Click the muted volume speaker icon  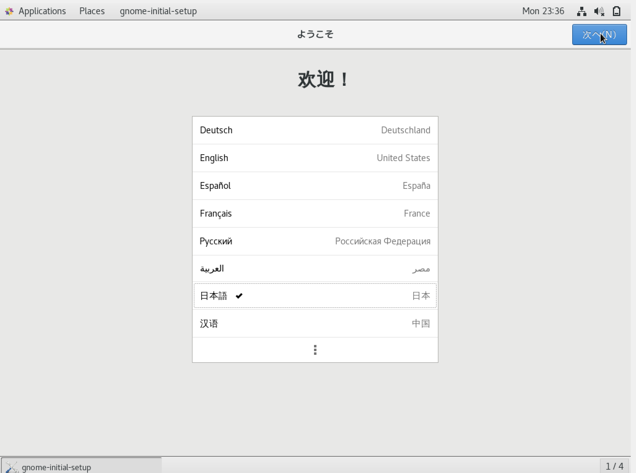click(599, 11)
